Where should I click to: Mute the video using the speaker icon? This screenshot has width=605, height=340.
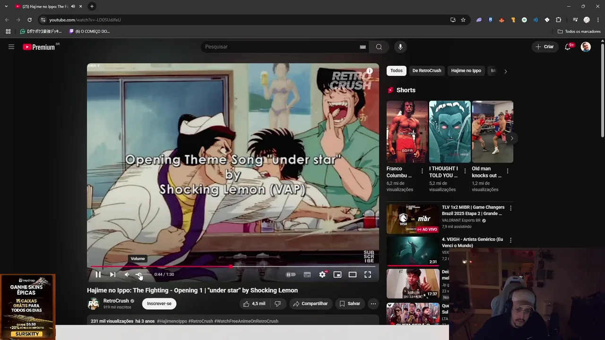click(127, 274)
